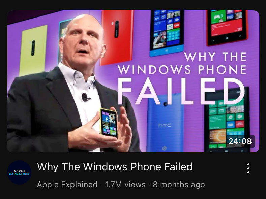Click the 1.7M views text

point(125,185)
